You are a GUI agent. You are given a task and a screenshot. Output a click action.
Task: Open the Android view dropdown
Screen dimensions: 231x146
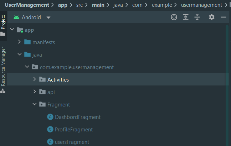coord(48,17)
